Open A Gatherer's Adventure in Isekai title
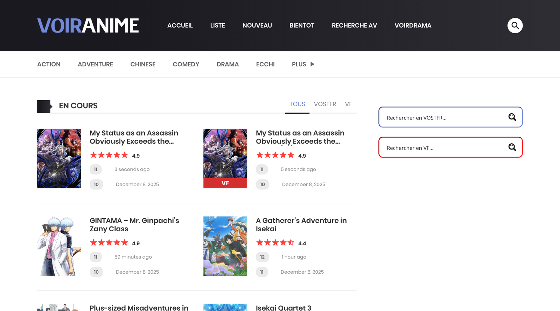Screen dimensions: 560x311 301,225
